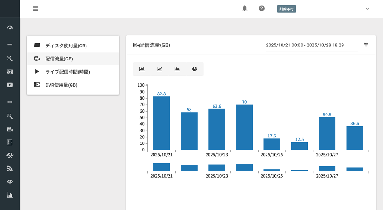Viewport: 383px width, 210px height.
Task: Click the YouTube-style play icon in sidebar
Action: click(10, 85)
